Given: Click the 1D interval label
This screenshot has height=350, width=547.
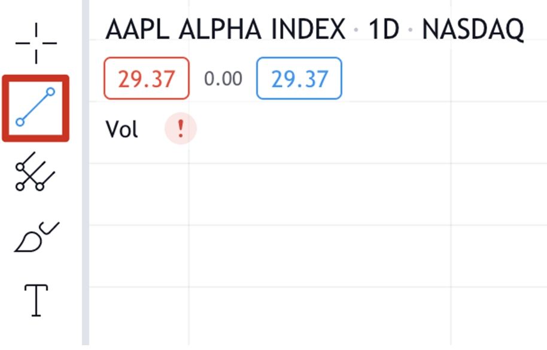Looking at the screenshot, I should pos(383,29).
